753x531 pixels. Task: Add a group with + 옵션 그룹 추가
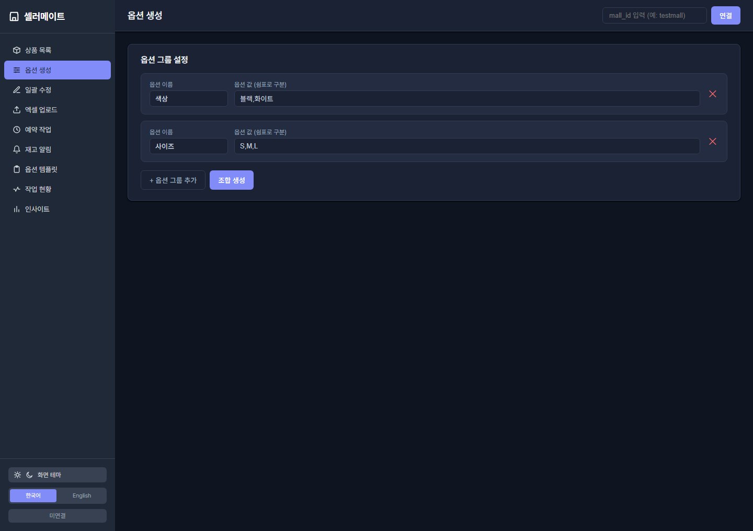pyautogui.click(x=173, y=180)
